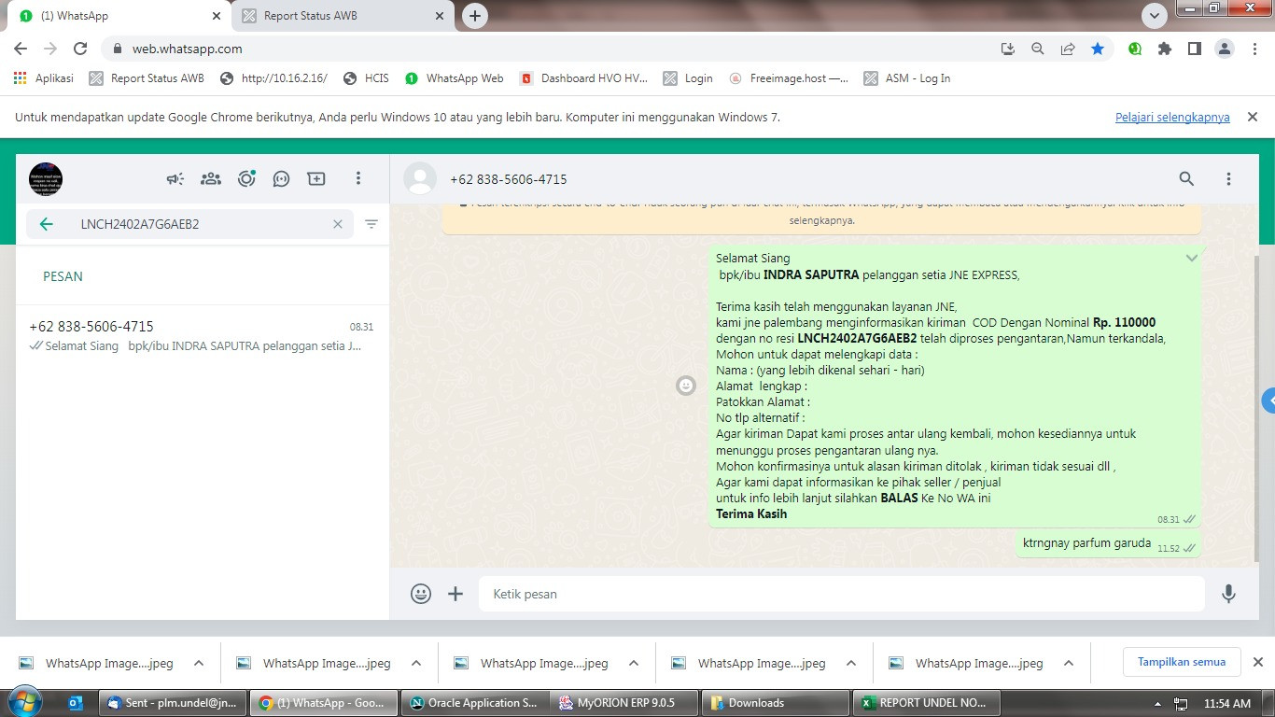The width and height of the screenshot is (1275, 717).
Task: Toggle Chrome side panel icon
Action: (1194, 49)
